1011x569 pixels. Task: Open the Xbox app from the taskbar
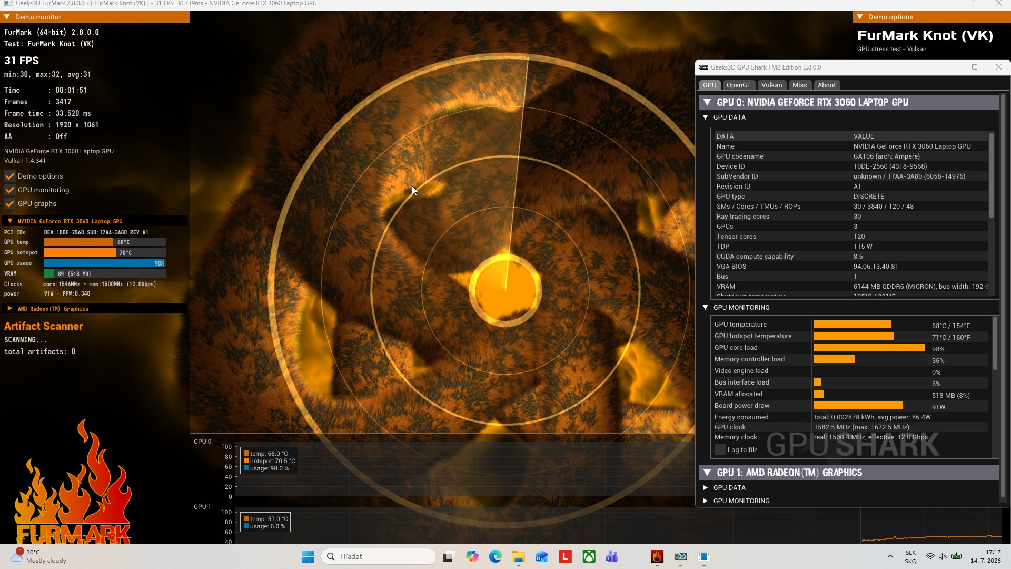[x=589, y=556]
